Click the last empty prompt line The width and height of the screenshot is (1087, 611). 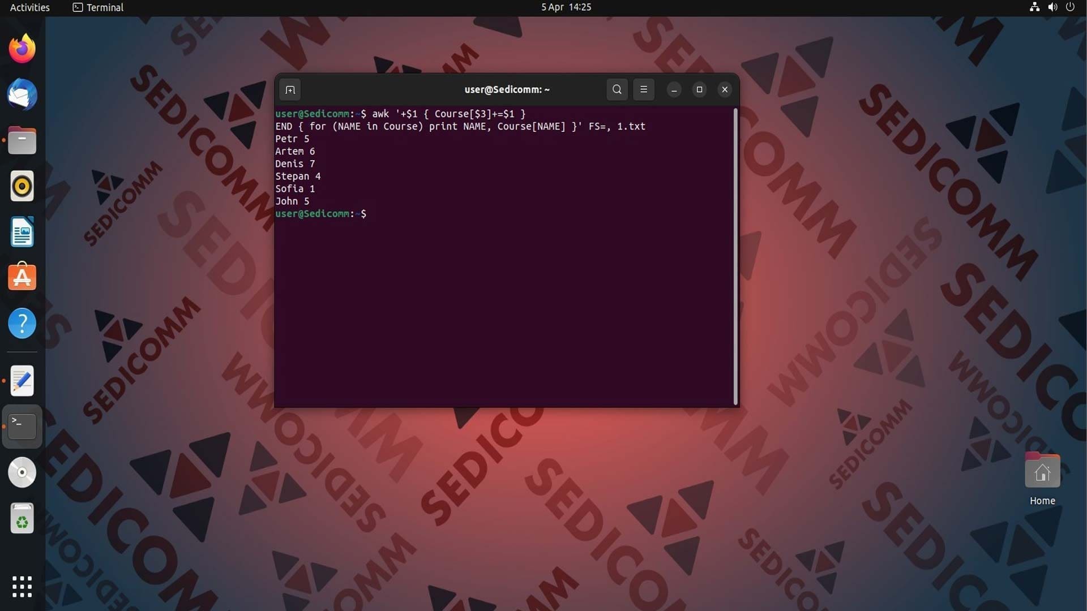click(320, 214)
